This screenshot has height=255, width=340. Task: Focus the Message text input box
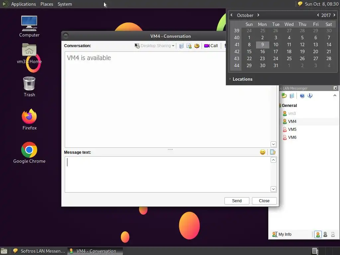(x=167, y=174)
